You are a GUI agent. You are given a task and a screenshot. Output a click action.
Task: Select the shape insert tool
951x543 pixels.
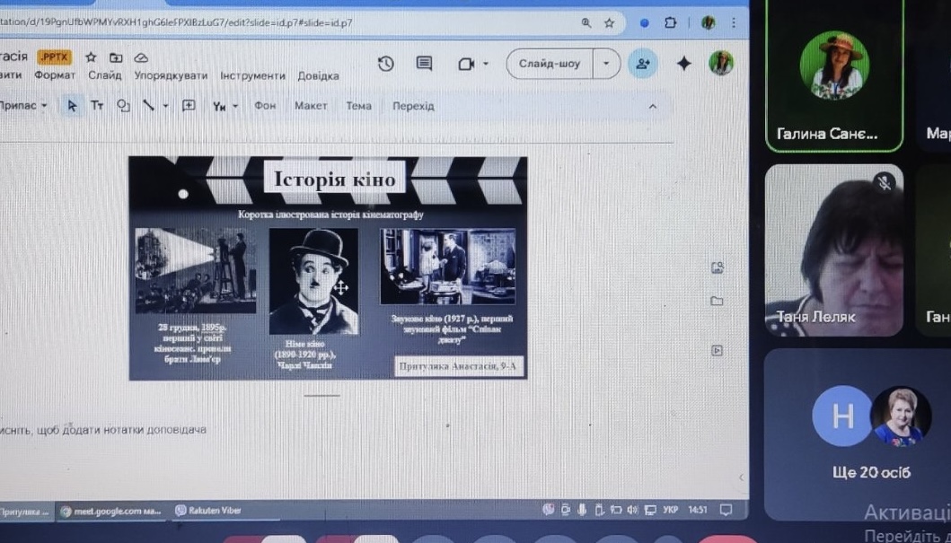[123, 106]
